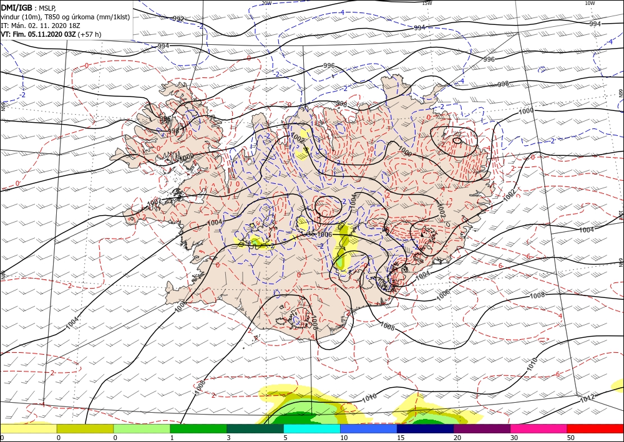Select the 'IT: Mán. 02. 11. 2020 18Z' line

click(x=41, y=26)
